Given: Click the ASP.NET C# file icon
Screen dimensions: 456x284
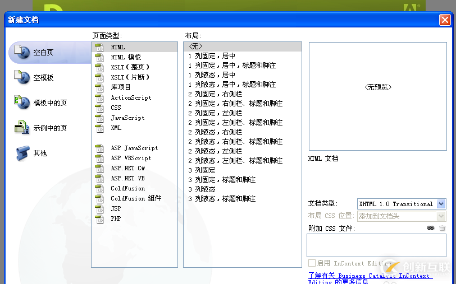Looking at the screenshot, I should 99,168.
